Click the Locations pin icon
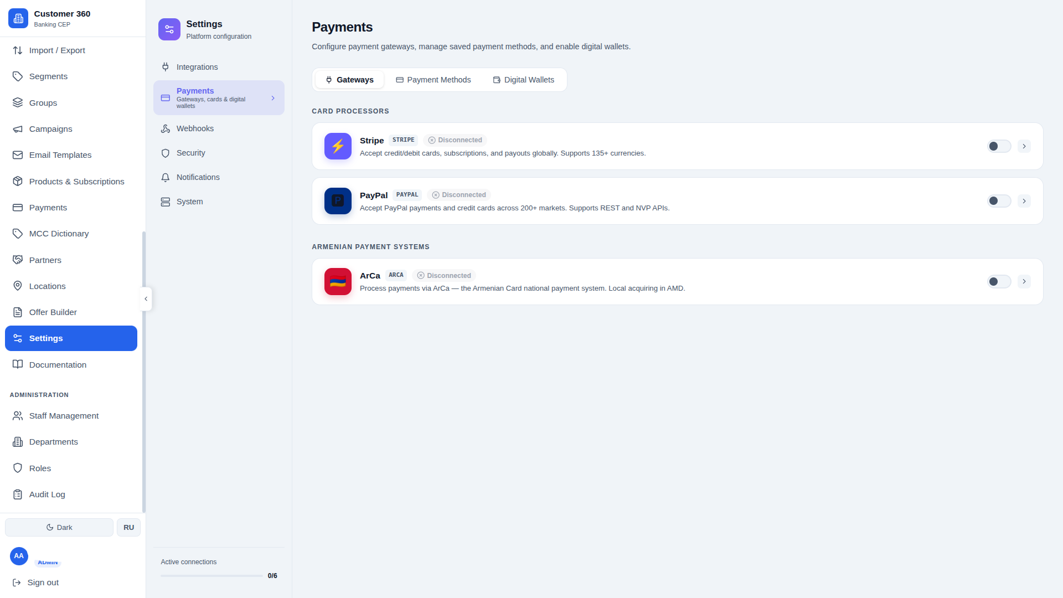1063x598 pixels. pos(18,286)
